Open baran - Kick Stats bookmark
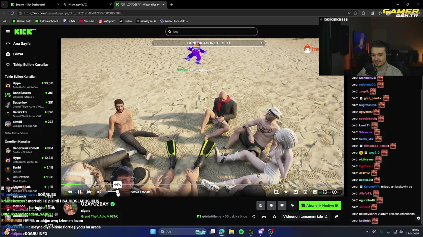The width and height of the screenshot is (423, 237). pyautogui.click(x=174, y=21)
